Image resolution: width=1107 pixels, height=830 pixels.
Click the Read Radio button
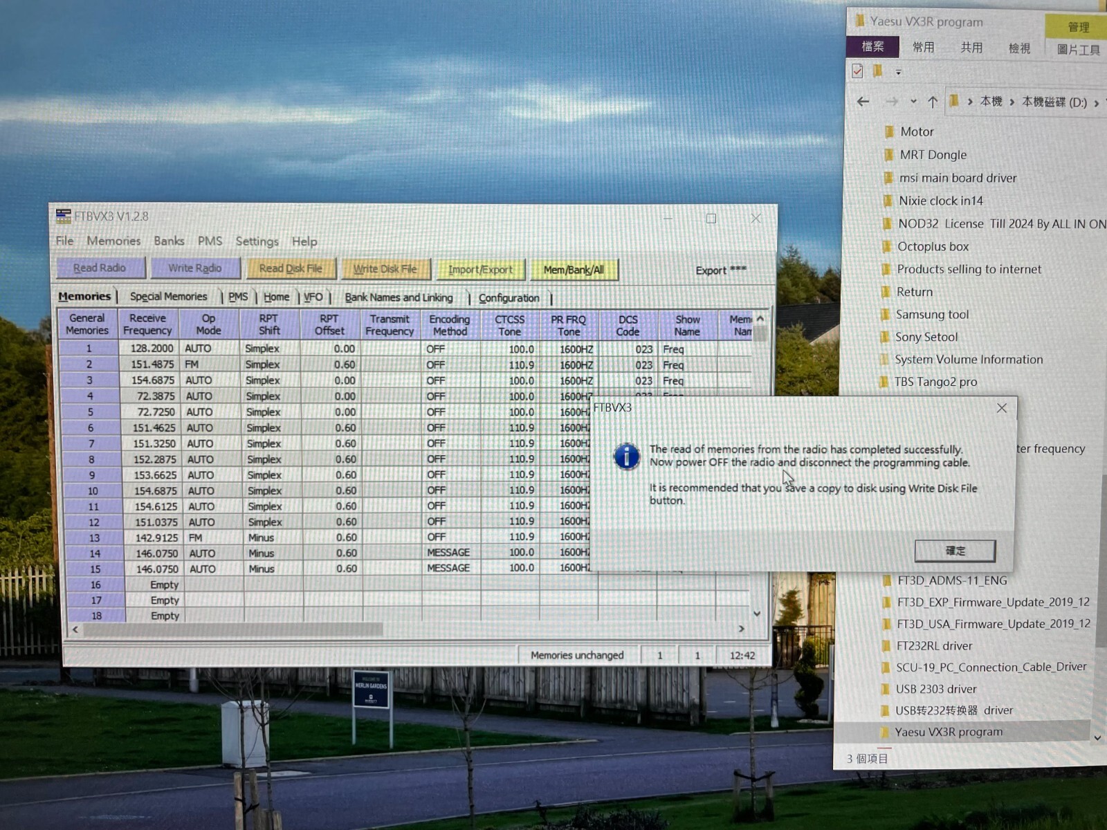100,268
